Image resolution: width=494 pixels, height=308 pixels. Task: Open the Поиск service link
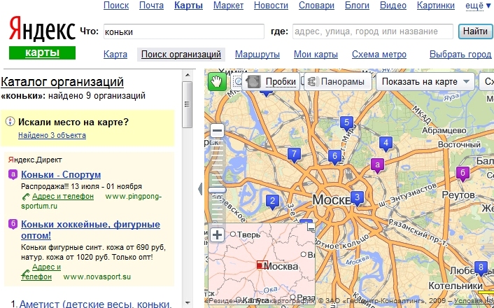pos(116,6)
